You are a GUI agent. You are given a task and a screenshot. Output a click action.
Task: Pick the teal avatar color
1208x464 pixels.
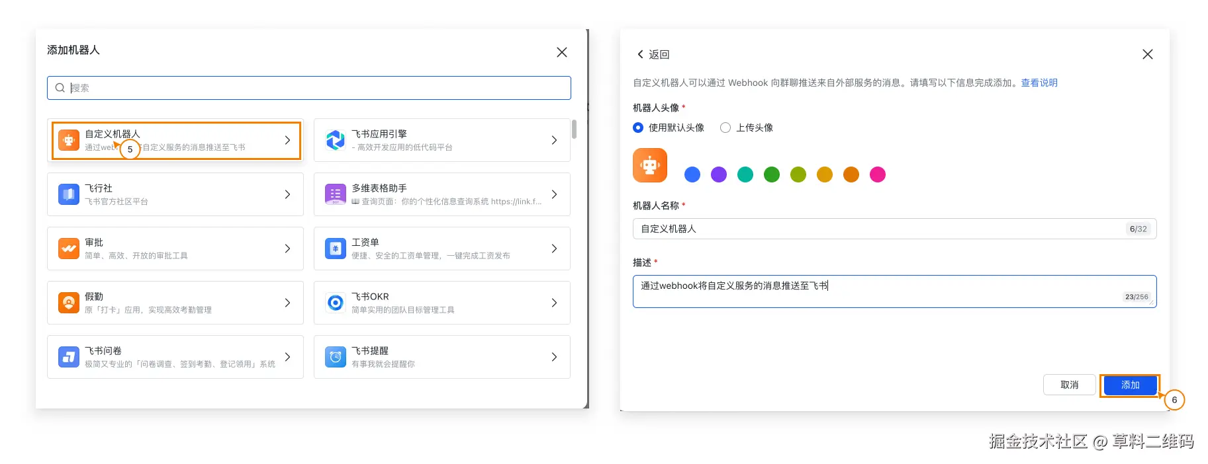coord(745,174)
